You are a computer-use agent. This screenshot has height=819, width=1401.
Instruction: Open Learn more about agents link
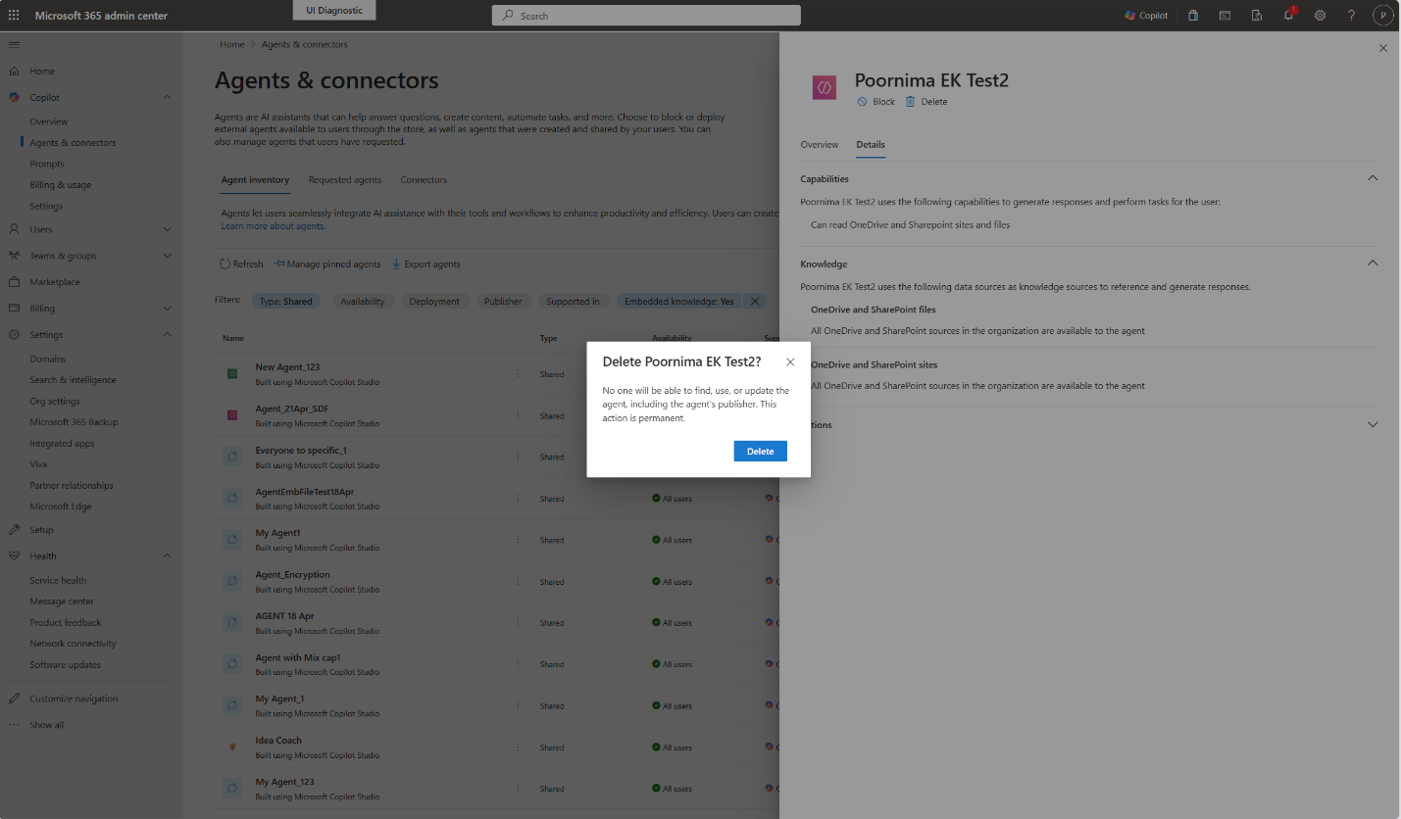click(273, 226)
